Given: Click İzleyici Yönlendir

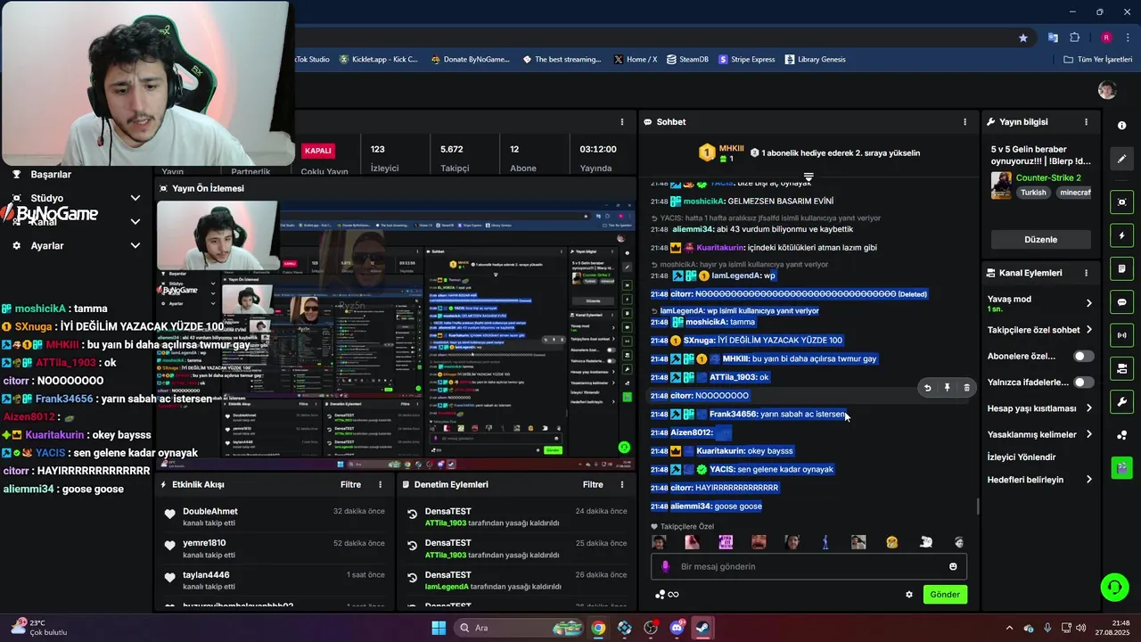Looking at the screenshot, I should click(x=1022, y=457).
